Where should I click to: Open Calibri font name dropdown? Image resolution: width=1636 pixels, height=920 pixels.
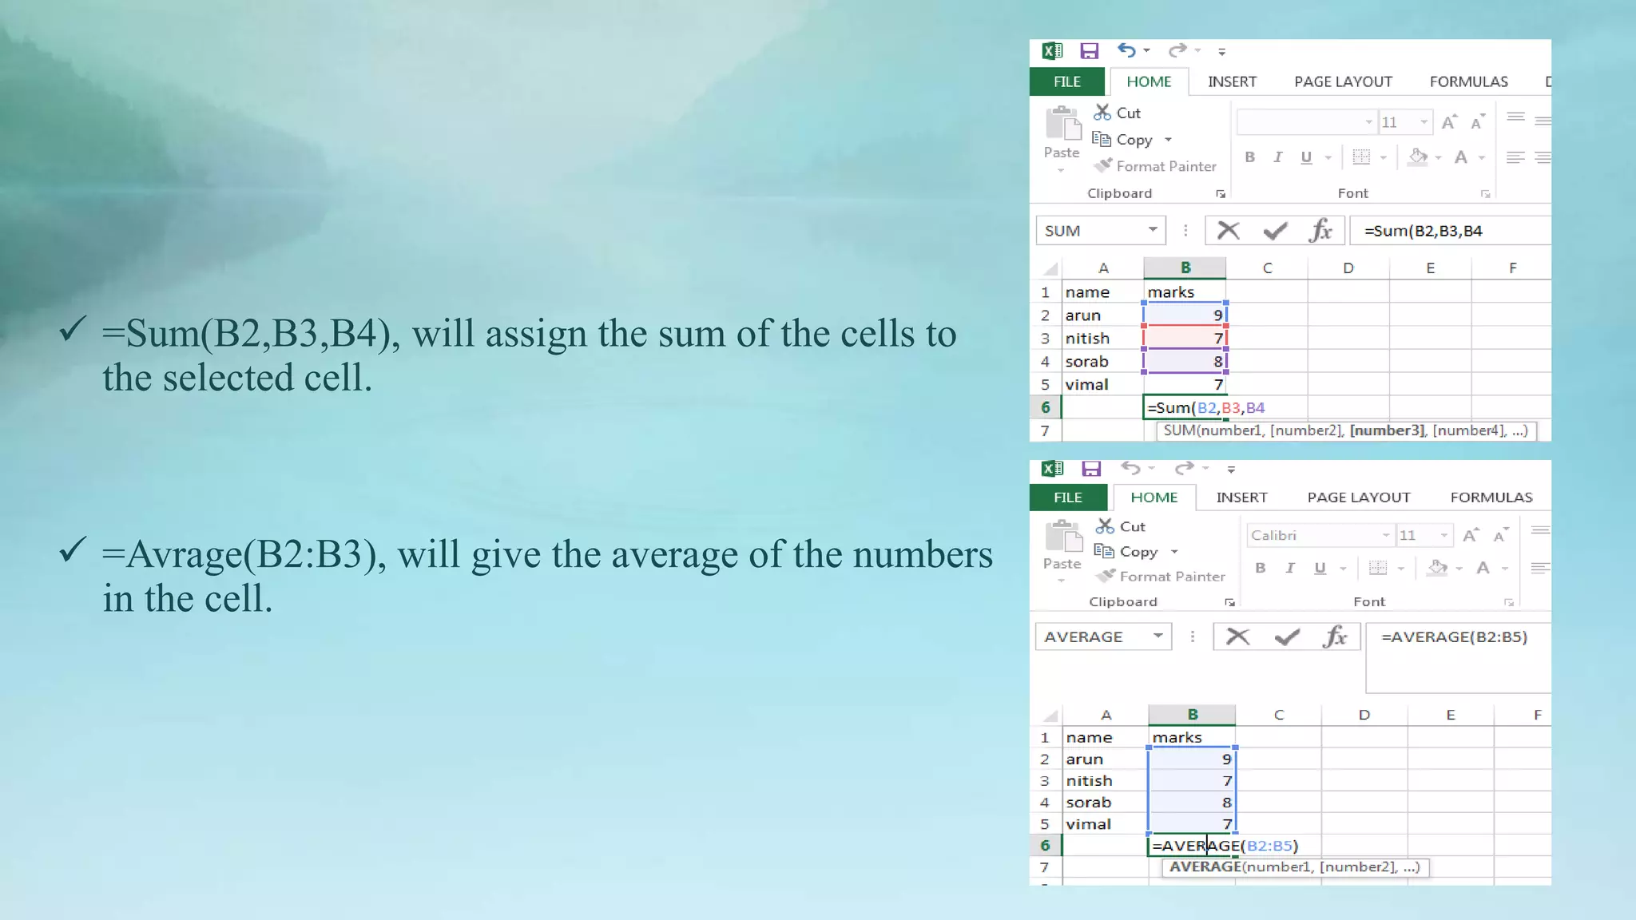pyautogui.click(x=1386, y=535)
